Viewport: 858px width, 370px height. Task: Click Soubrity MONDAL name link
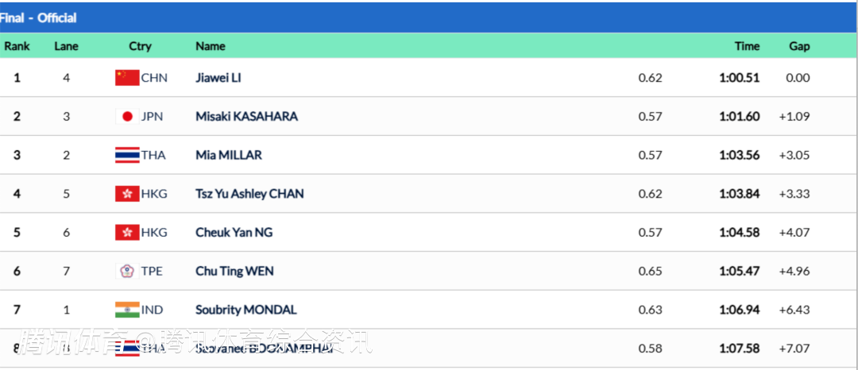(x=246, y=310)
